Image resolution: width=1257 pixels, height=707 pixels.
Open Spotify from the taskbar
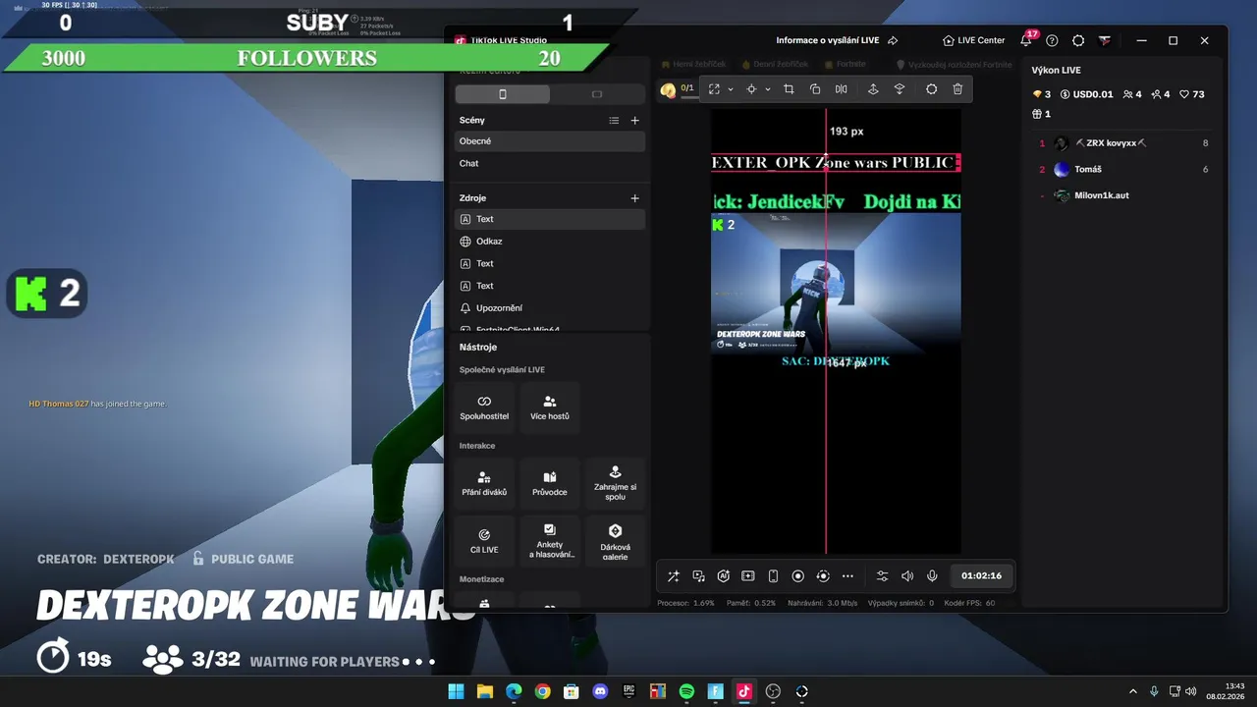coord(686,691)
